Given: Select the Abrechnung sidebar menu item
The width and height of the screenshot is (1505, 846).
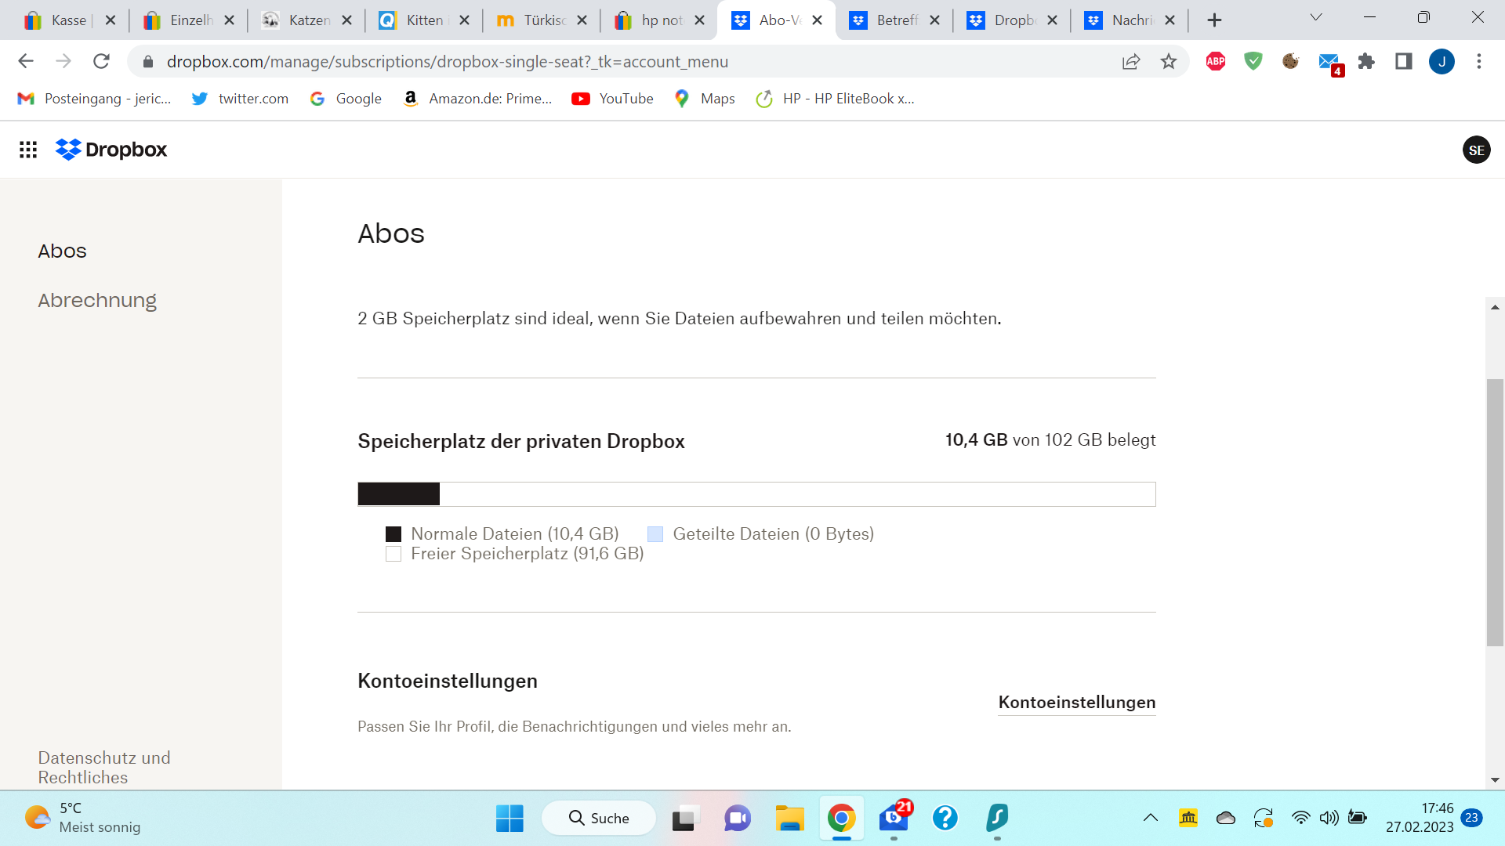Looking at the screenshot, I should 97,299.
